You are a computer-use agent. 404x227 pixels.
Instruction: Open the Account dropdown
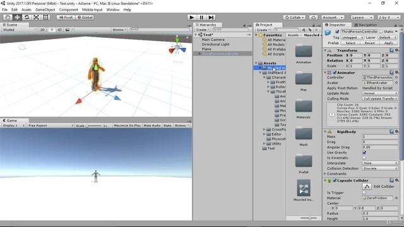tap(333, 17)
